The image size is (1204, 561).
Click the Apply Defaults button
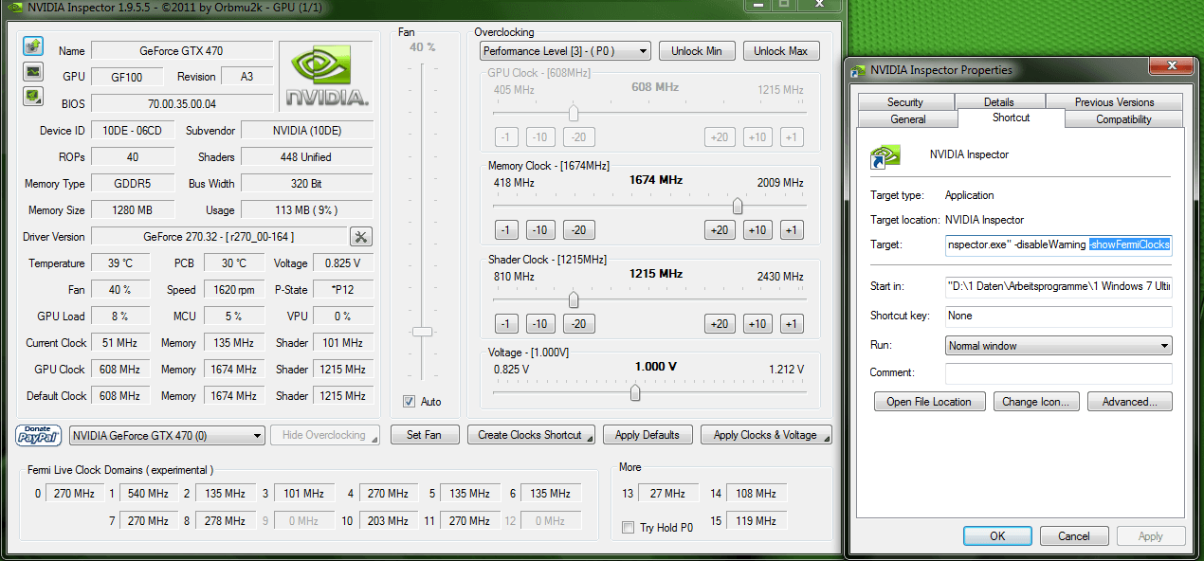click(648, 435)
